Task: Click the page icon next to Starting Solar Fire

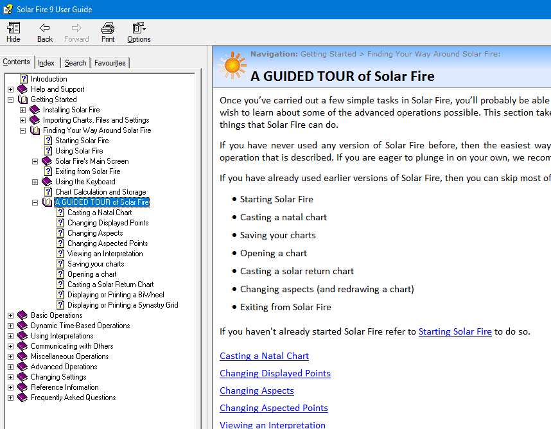Action: [x=48, y=141]
